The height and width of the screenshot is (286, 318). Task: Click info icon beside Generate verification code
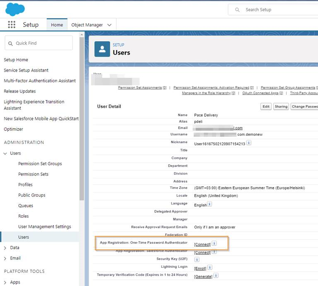point(216,276)
